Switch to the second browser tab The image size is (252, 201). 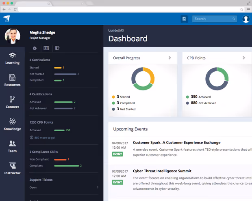(69, 4)
